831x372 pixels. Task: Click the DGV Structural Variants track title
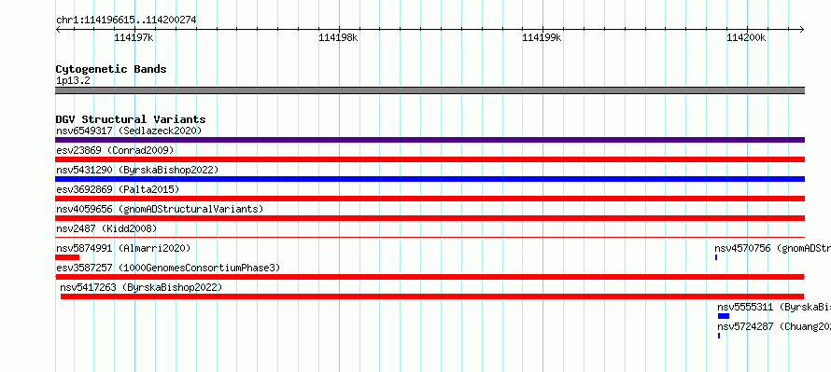click(x=131, y=119)
